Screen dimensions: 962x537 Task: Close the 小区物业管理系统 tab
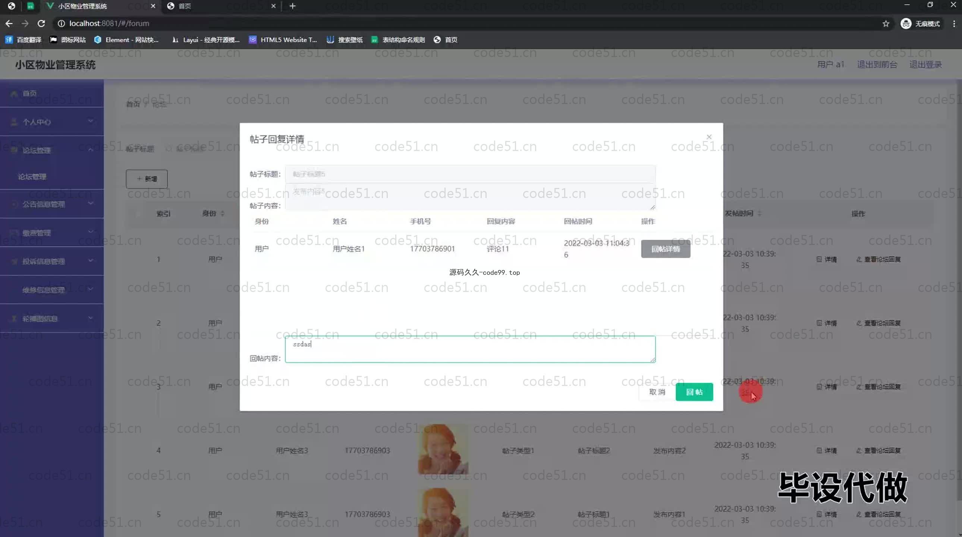153,6
